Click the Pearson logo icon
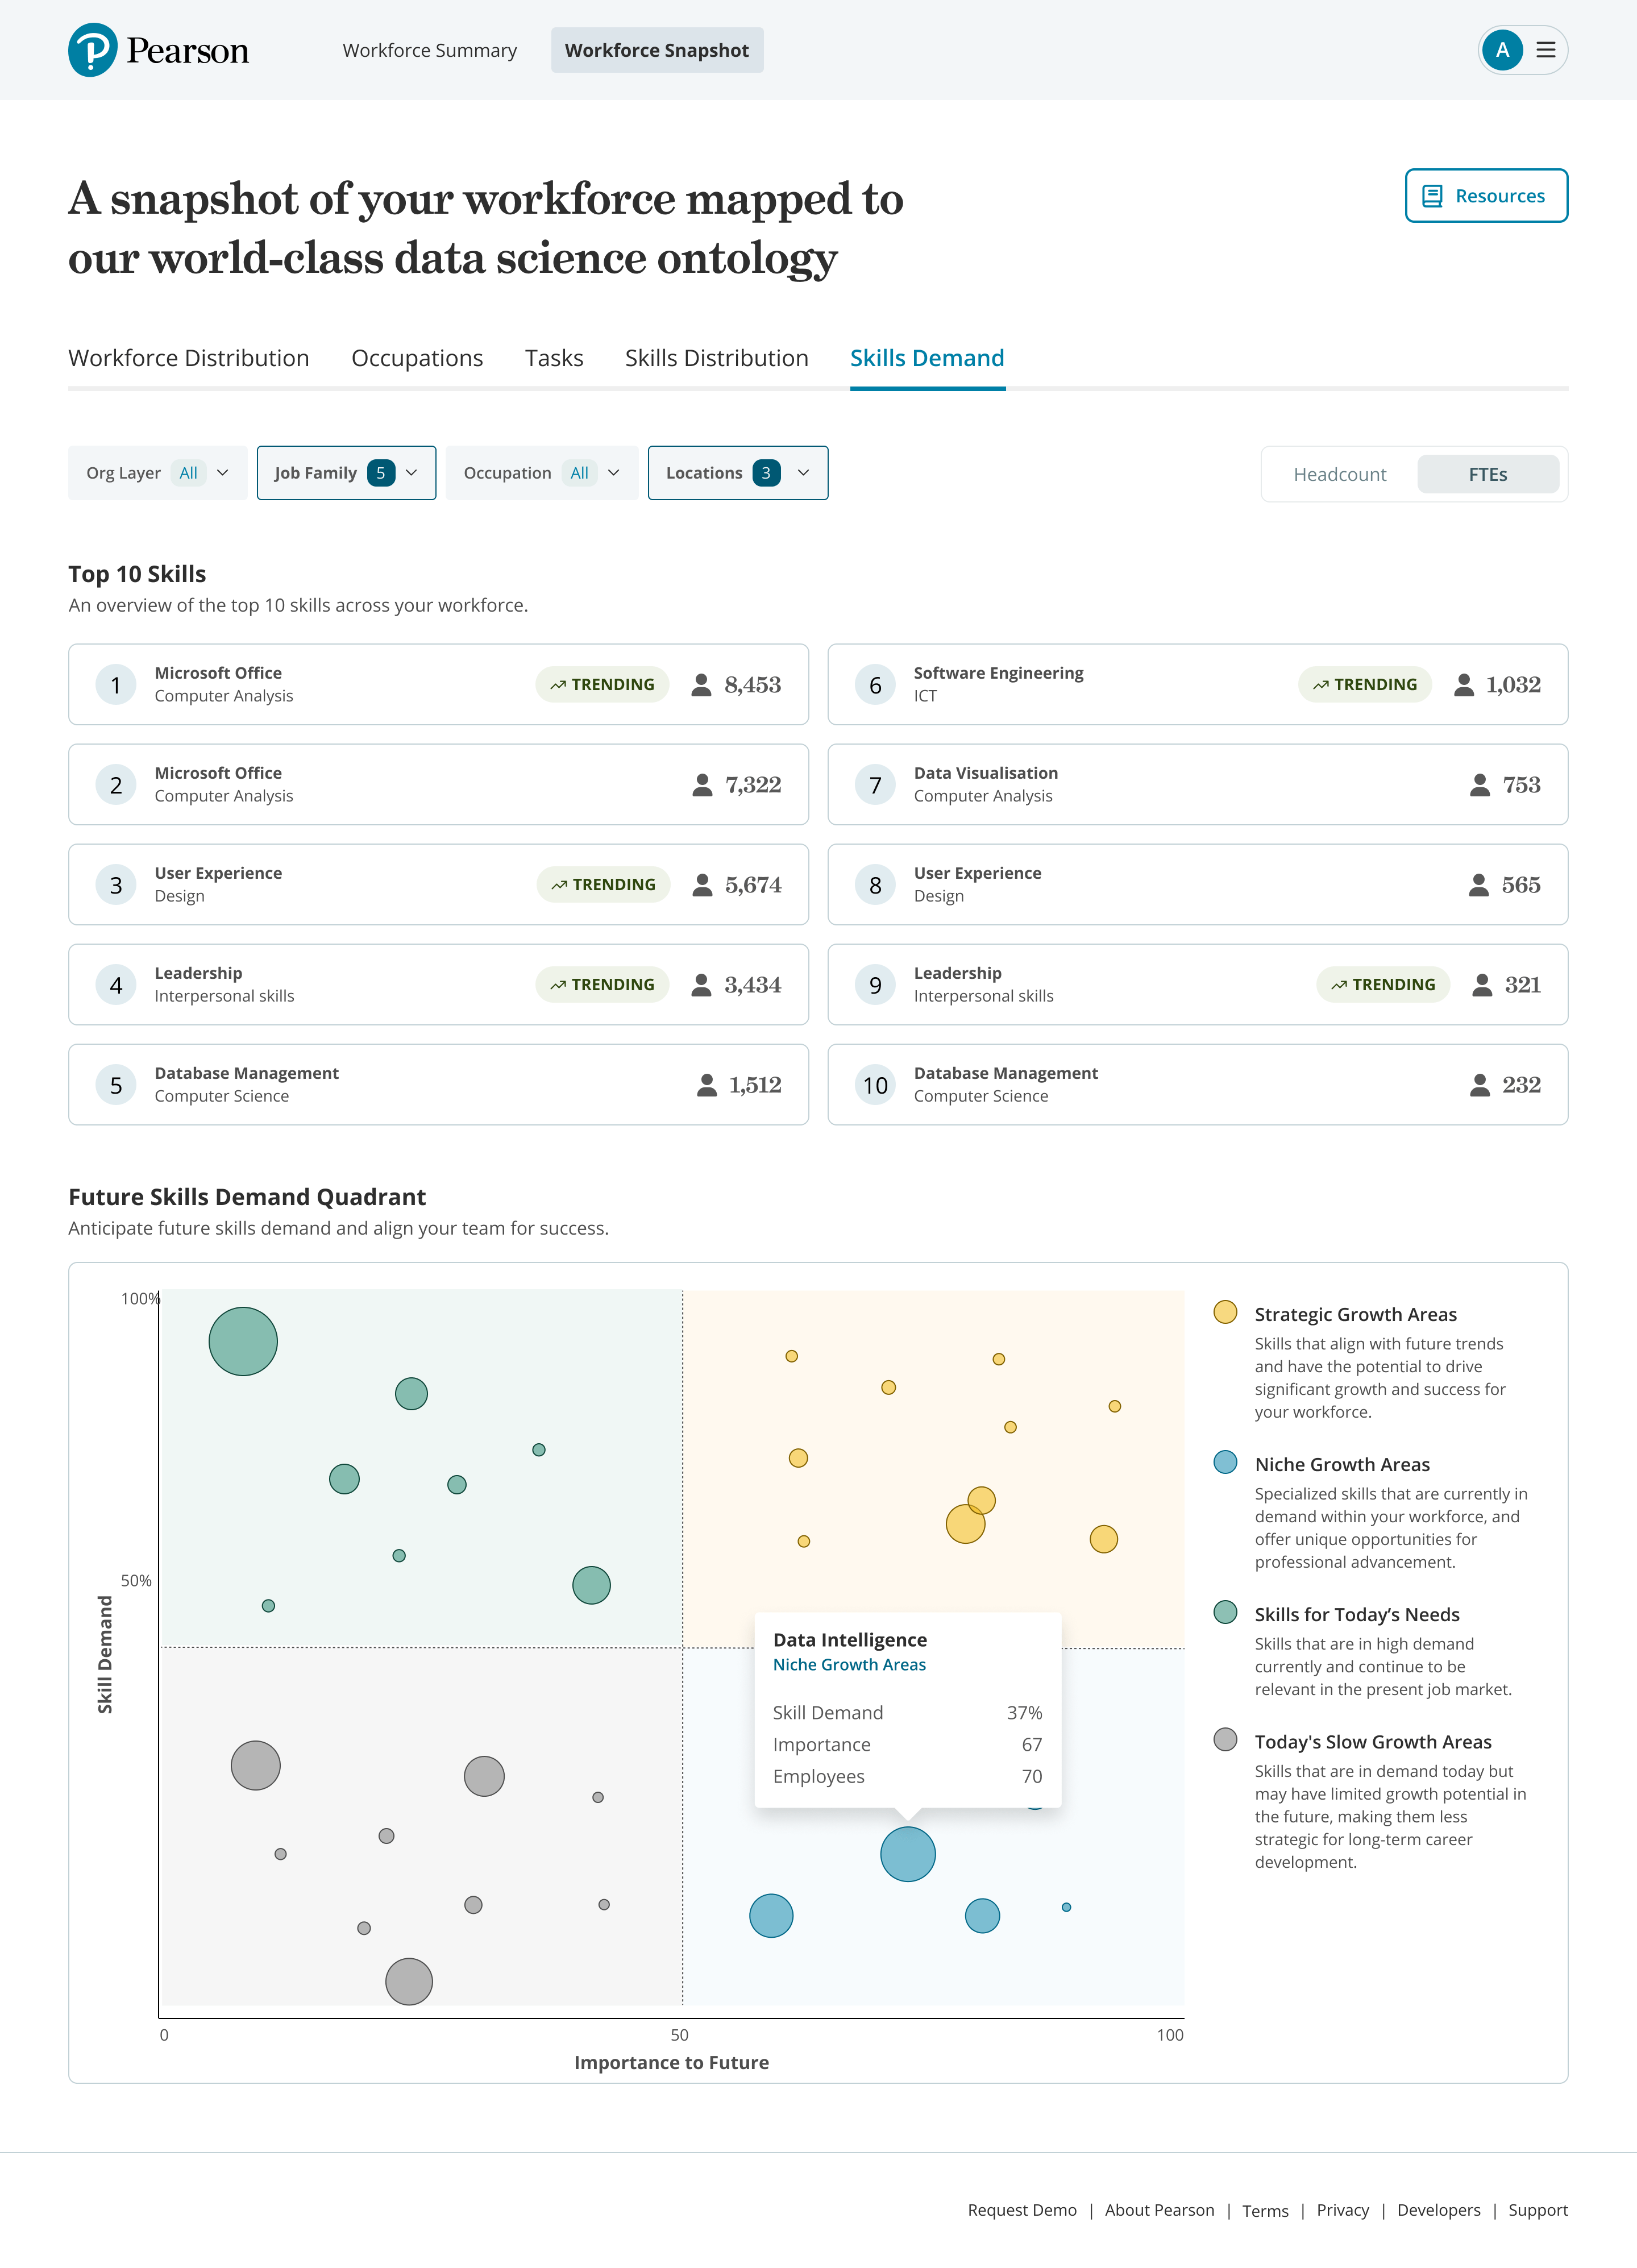1637x2268 pixels. point(93,50)
